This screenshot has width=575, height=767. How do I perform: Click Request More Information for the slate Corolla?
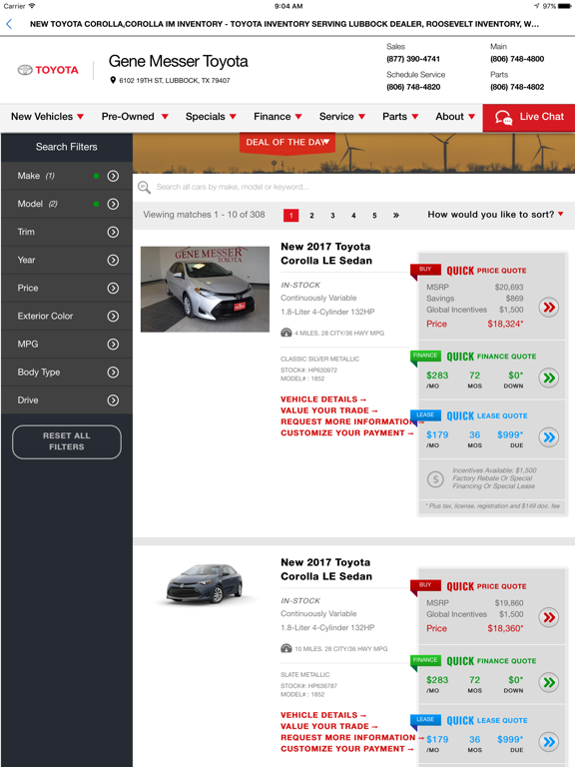[x=352, y=738]
